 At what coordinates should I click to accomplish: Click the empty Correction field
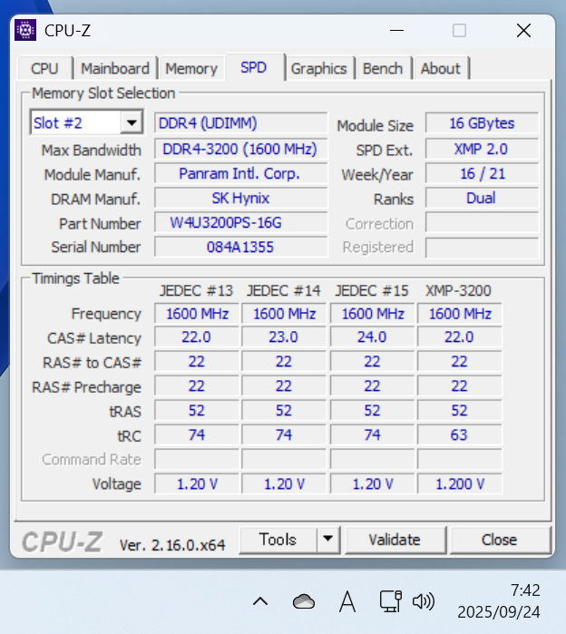point(482,223)
